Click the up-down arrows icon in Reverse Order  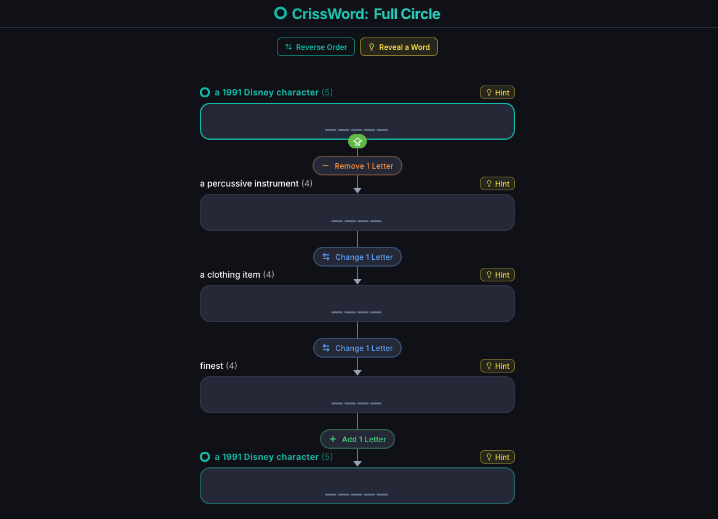pyautogui.click(x=288, y=46)
